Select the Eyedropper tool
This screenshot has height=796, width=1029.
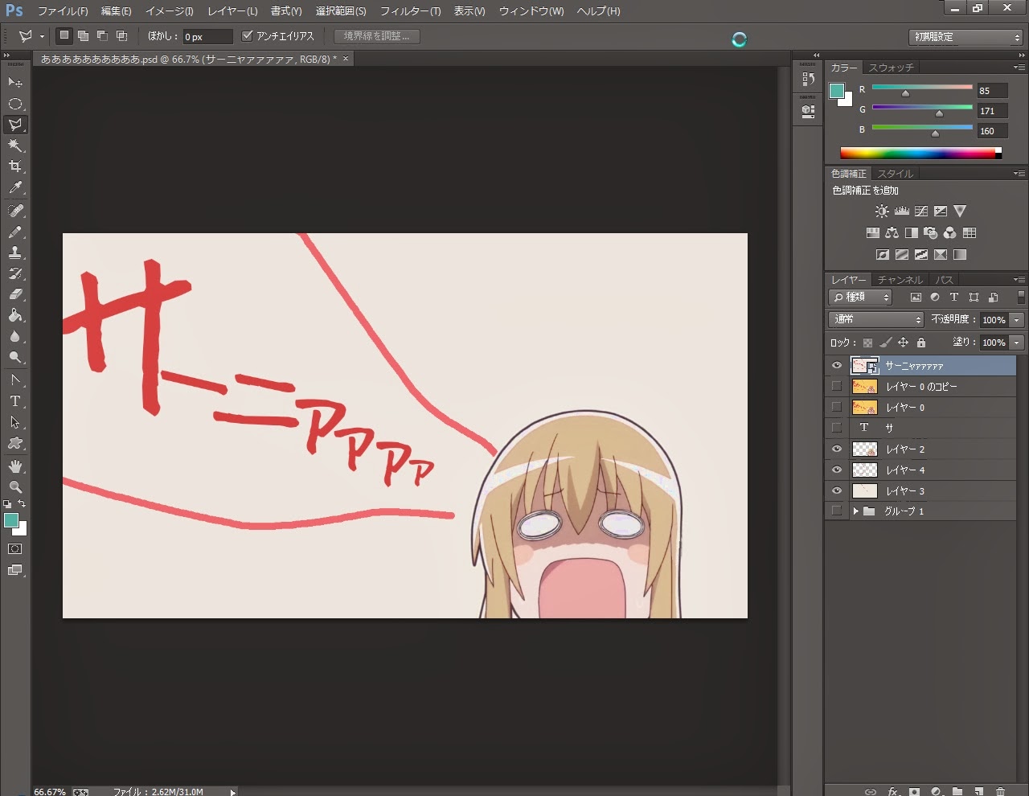pos(15,187)
